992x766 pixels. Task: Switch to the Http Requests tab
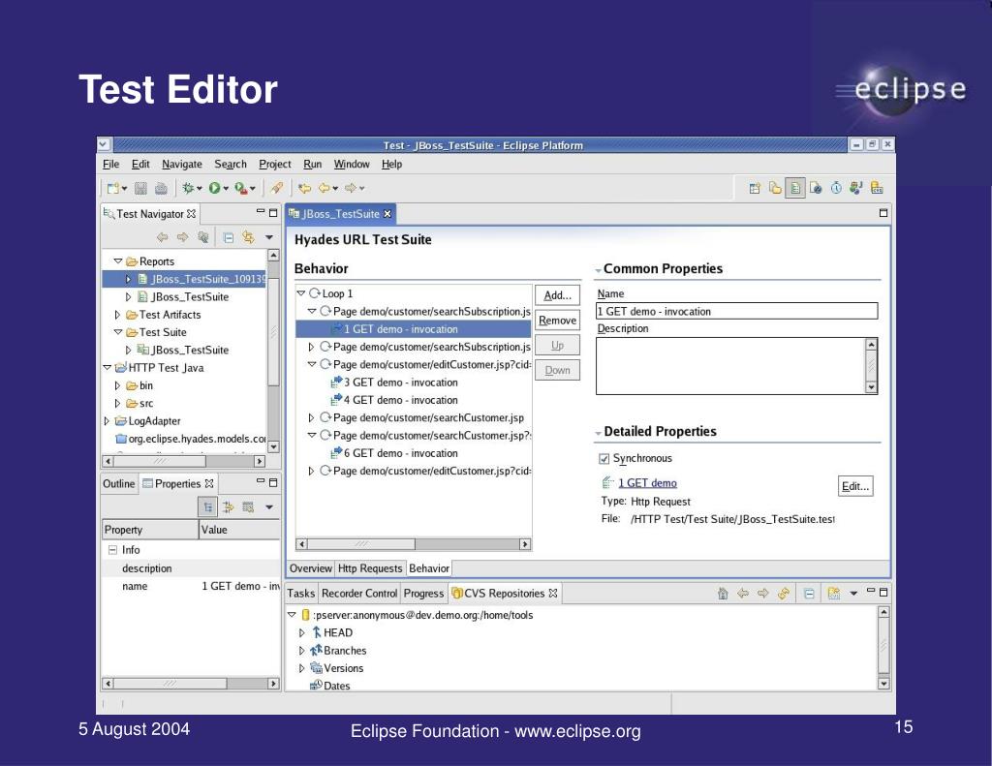tap(369, 568)
